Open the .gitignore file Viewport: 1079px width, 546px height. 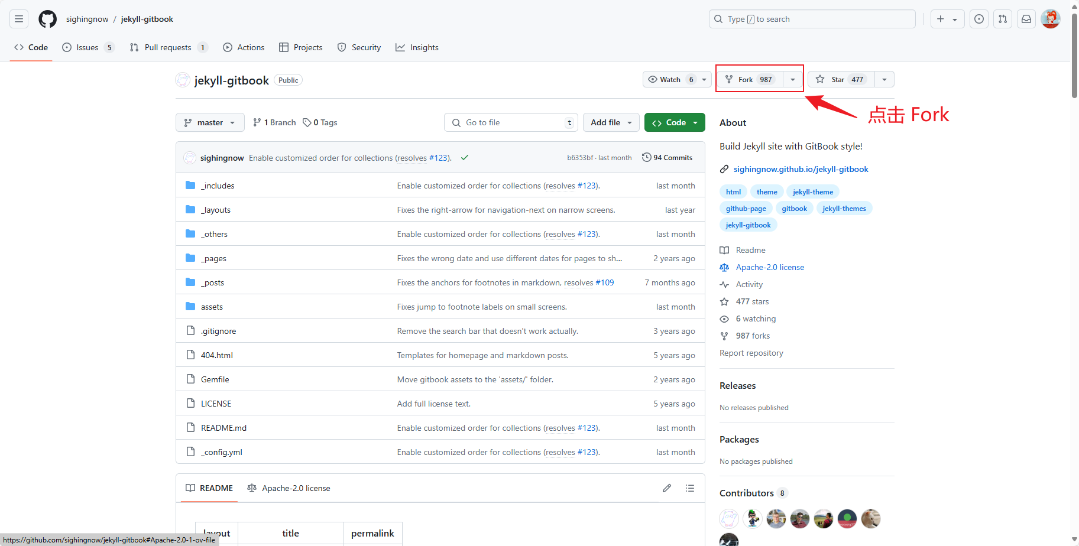pyautogui.click(x=218, y=331)
